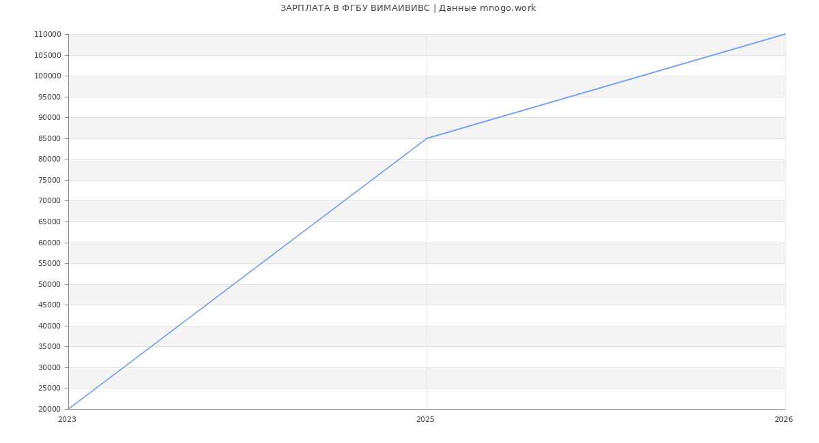This screenshot has width=819, height=443.
Task: Click the 20000 y-axis label
Action: point(49,410)
